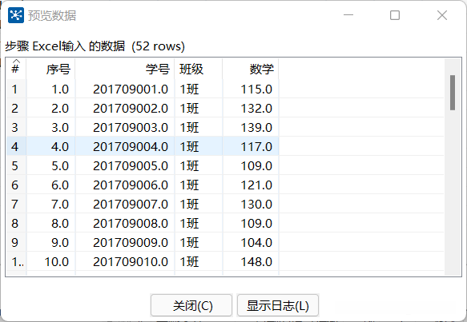Select cell 201709001.0 in 学号 column
This screenshot has width=467, height=322.
tap(125, 89)
